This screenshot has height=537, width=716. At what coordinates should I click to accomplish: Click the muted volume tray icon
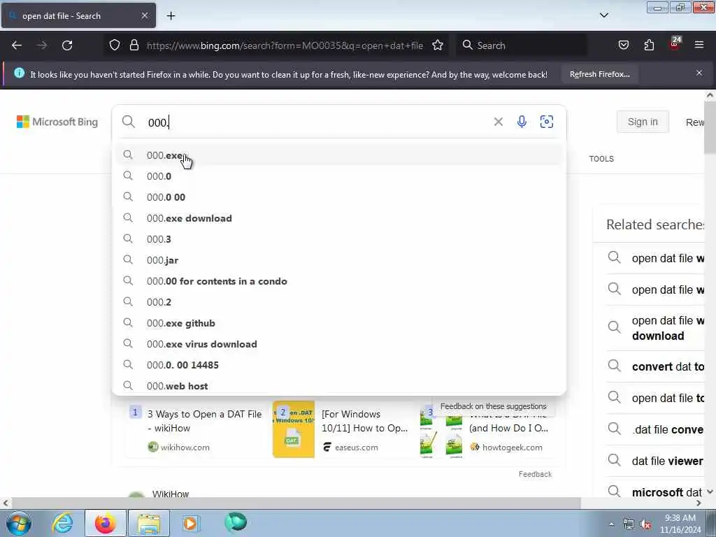tap(645, 524)
